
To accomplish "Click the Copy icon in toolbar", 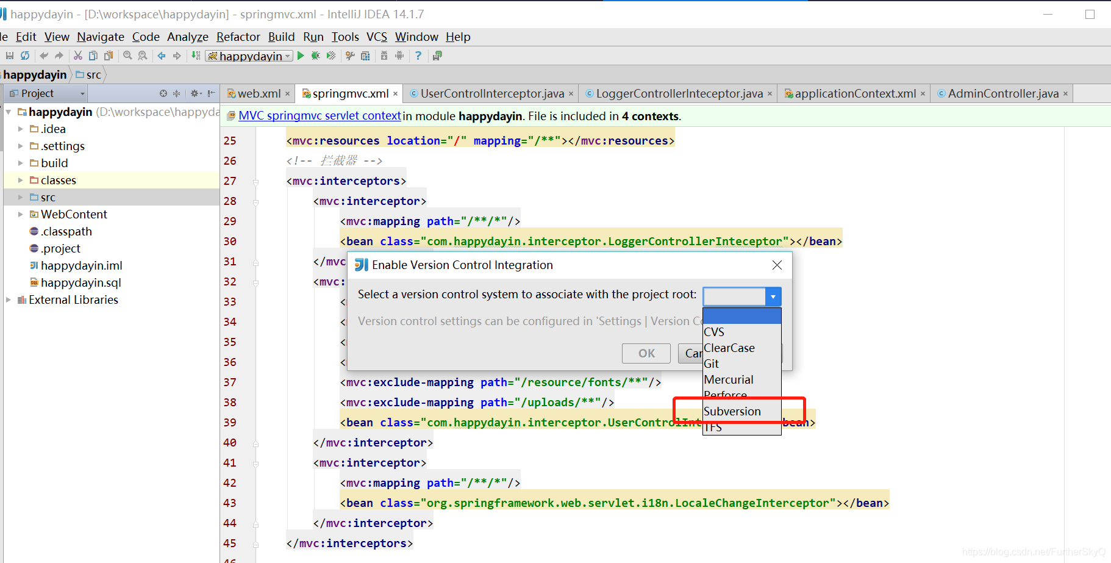I will coord(93,56).
